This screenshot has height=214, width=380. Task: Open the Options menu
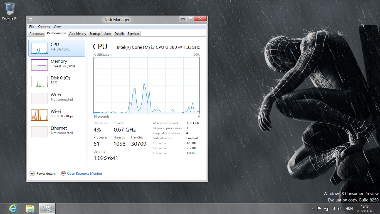44,27
